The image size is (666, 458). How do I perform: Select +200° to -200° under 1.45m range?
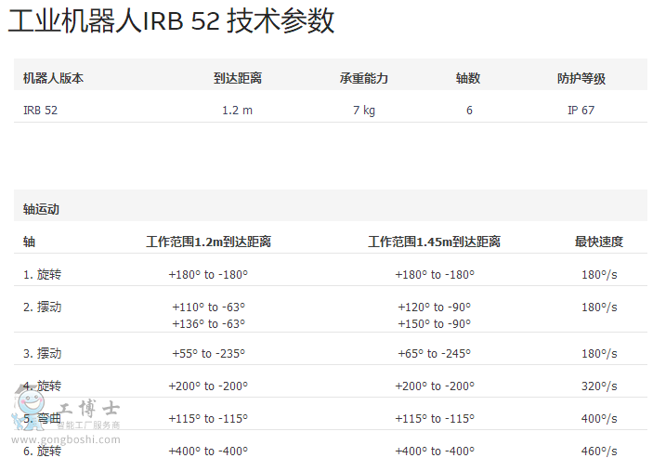(x=435, y=386)
